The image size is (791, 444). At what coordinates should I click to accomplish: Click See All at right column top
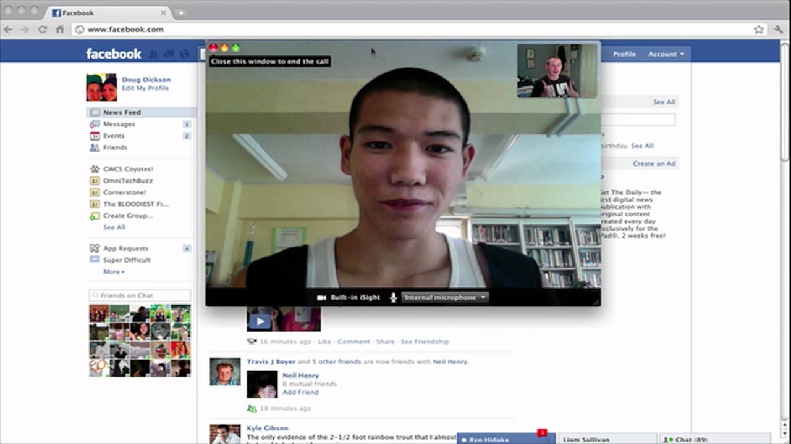[664, 102]
